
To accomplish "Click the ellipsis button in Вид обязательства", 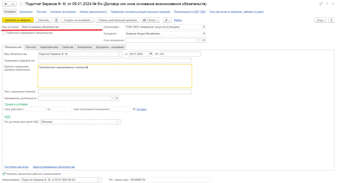I will (121, 54).
